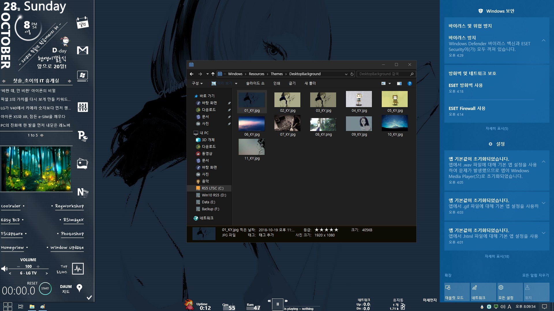554x311 pixels.
Task: Select Themes in the address breadcrumb
Action: pyautogui.click(x=277, y=74)
